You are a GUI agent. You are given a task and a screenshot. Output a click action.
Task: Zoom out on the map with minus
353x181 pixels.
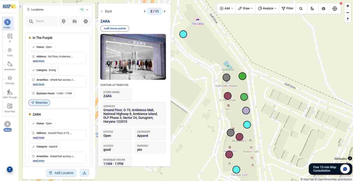click(348, 13)
